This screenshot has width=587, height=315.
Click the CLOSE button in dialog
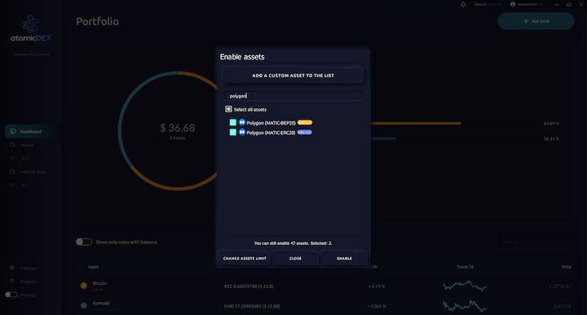coord(295,258)
